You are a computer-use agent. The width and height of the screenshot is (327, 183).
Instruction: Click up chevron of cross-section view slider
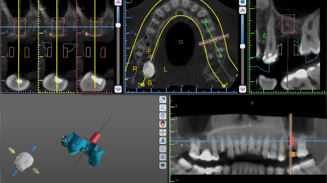(x=118, y=3)
